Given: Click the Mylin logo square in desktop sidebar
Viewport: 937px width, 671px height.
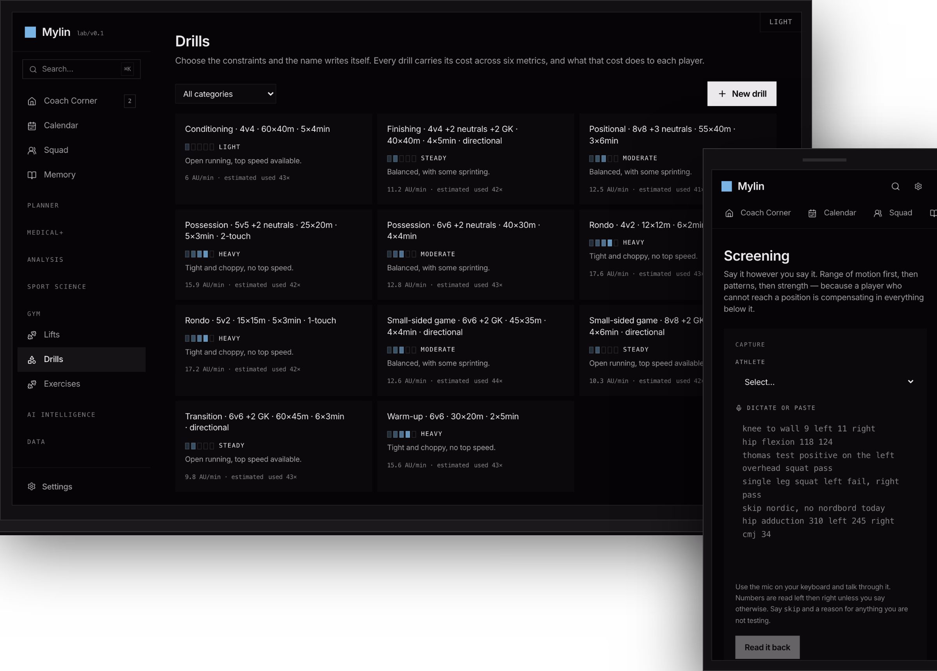Looking at the screenshot, I should (x=30, y=32).
